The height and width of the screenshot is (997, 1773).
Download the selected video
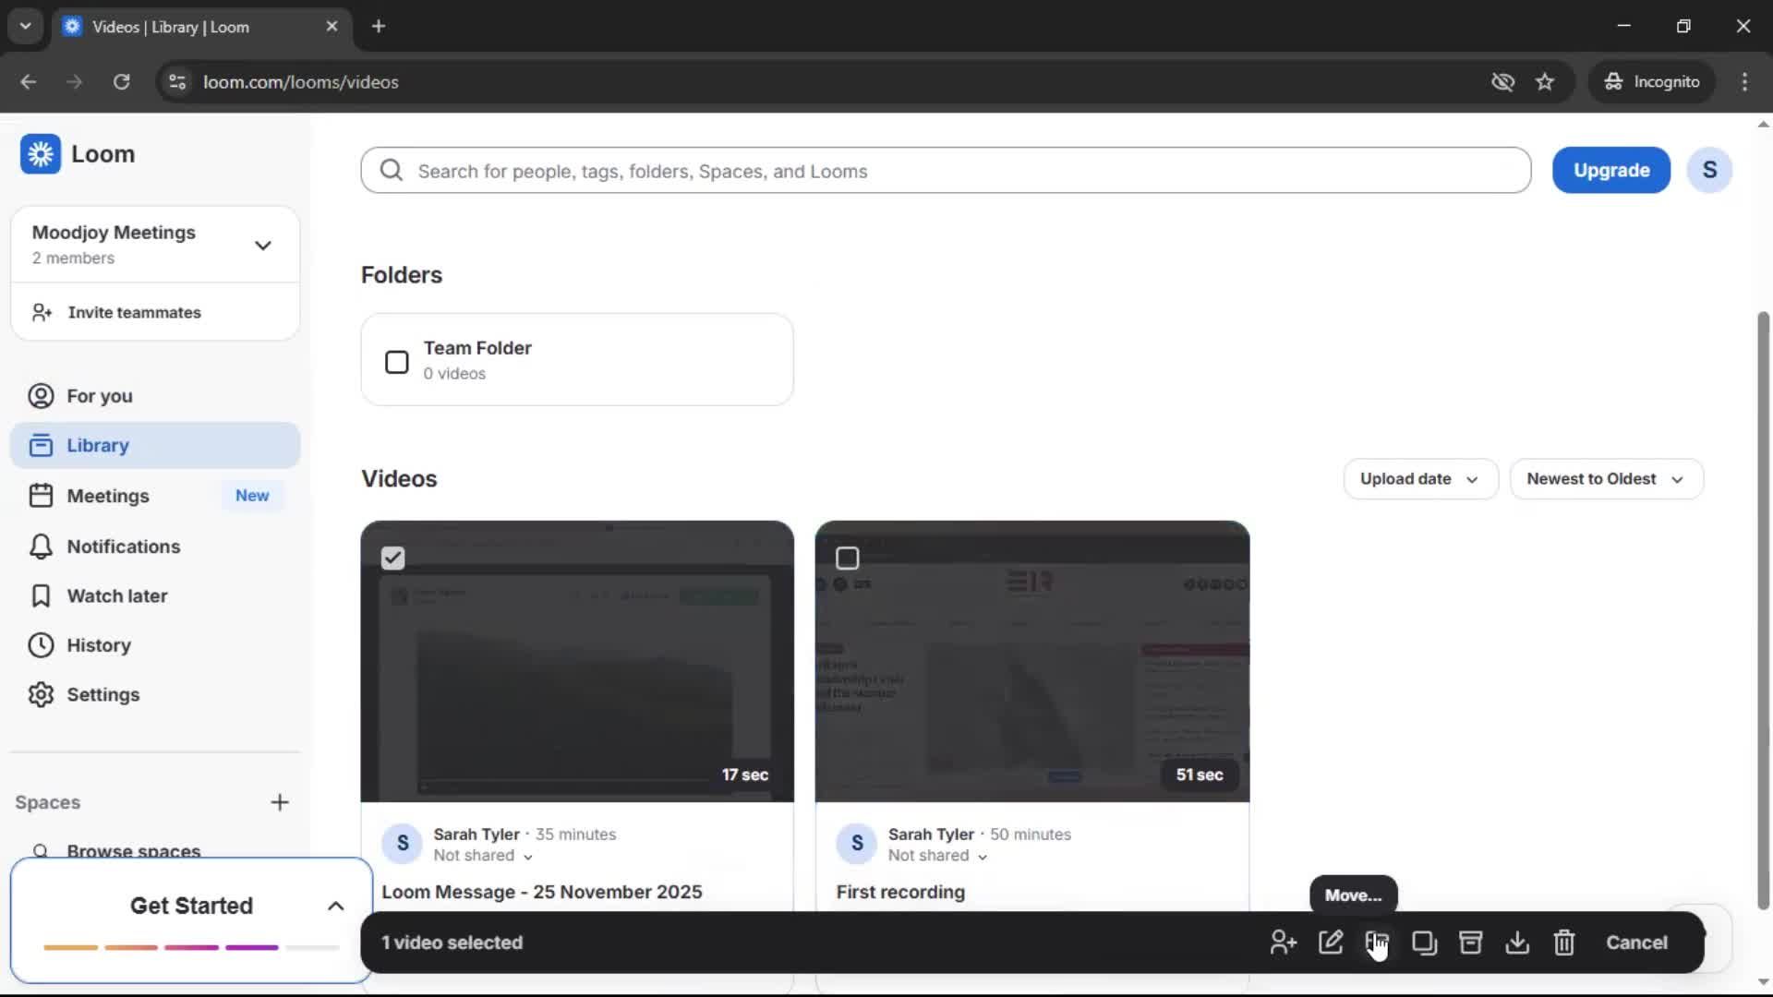coord(1517,943)
